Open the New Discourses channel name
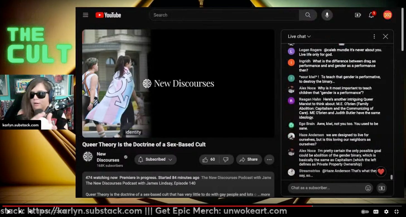This screenshot has height=217, width=406. pyautogui.click(x=108, y=157)
